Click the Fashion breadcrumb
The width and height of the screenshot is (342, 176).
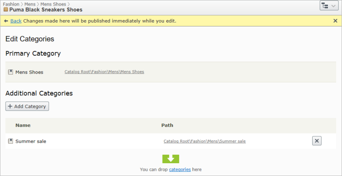click(11, 4)
